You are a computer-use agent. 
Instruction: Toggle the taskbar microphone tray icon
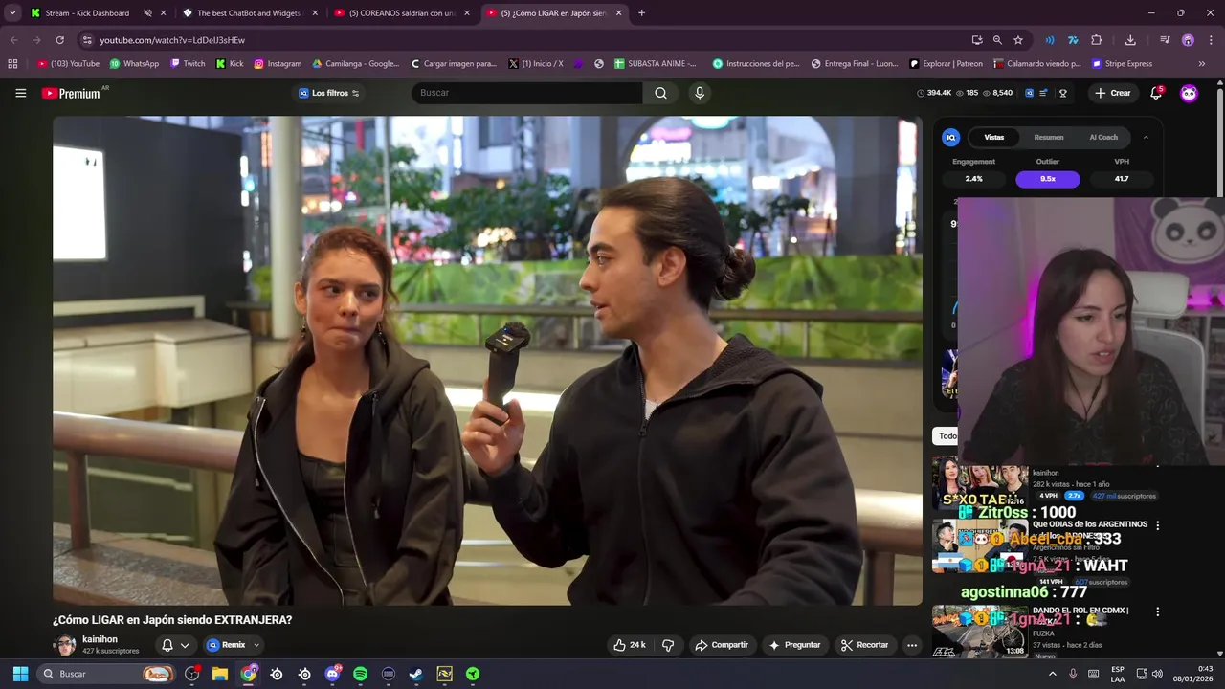point(1073,674)
